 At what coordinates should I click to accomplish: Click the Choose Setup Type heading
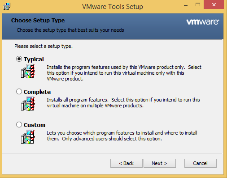(38, 21)
